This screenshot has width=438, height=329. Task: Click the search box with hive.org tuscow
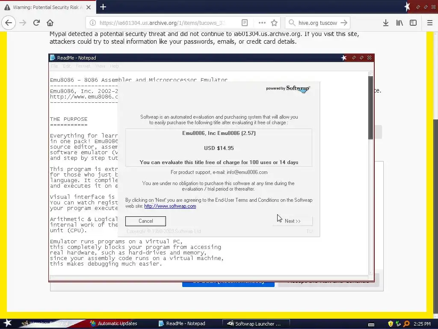point(318,23)
